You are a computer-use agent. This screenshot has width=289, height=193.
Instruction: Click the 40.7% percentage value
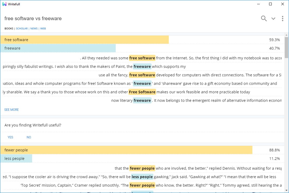click(274, 48)
